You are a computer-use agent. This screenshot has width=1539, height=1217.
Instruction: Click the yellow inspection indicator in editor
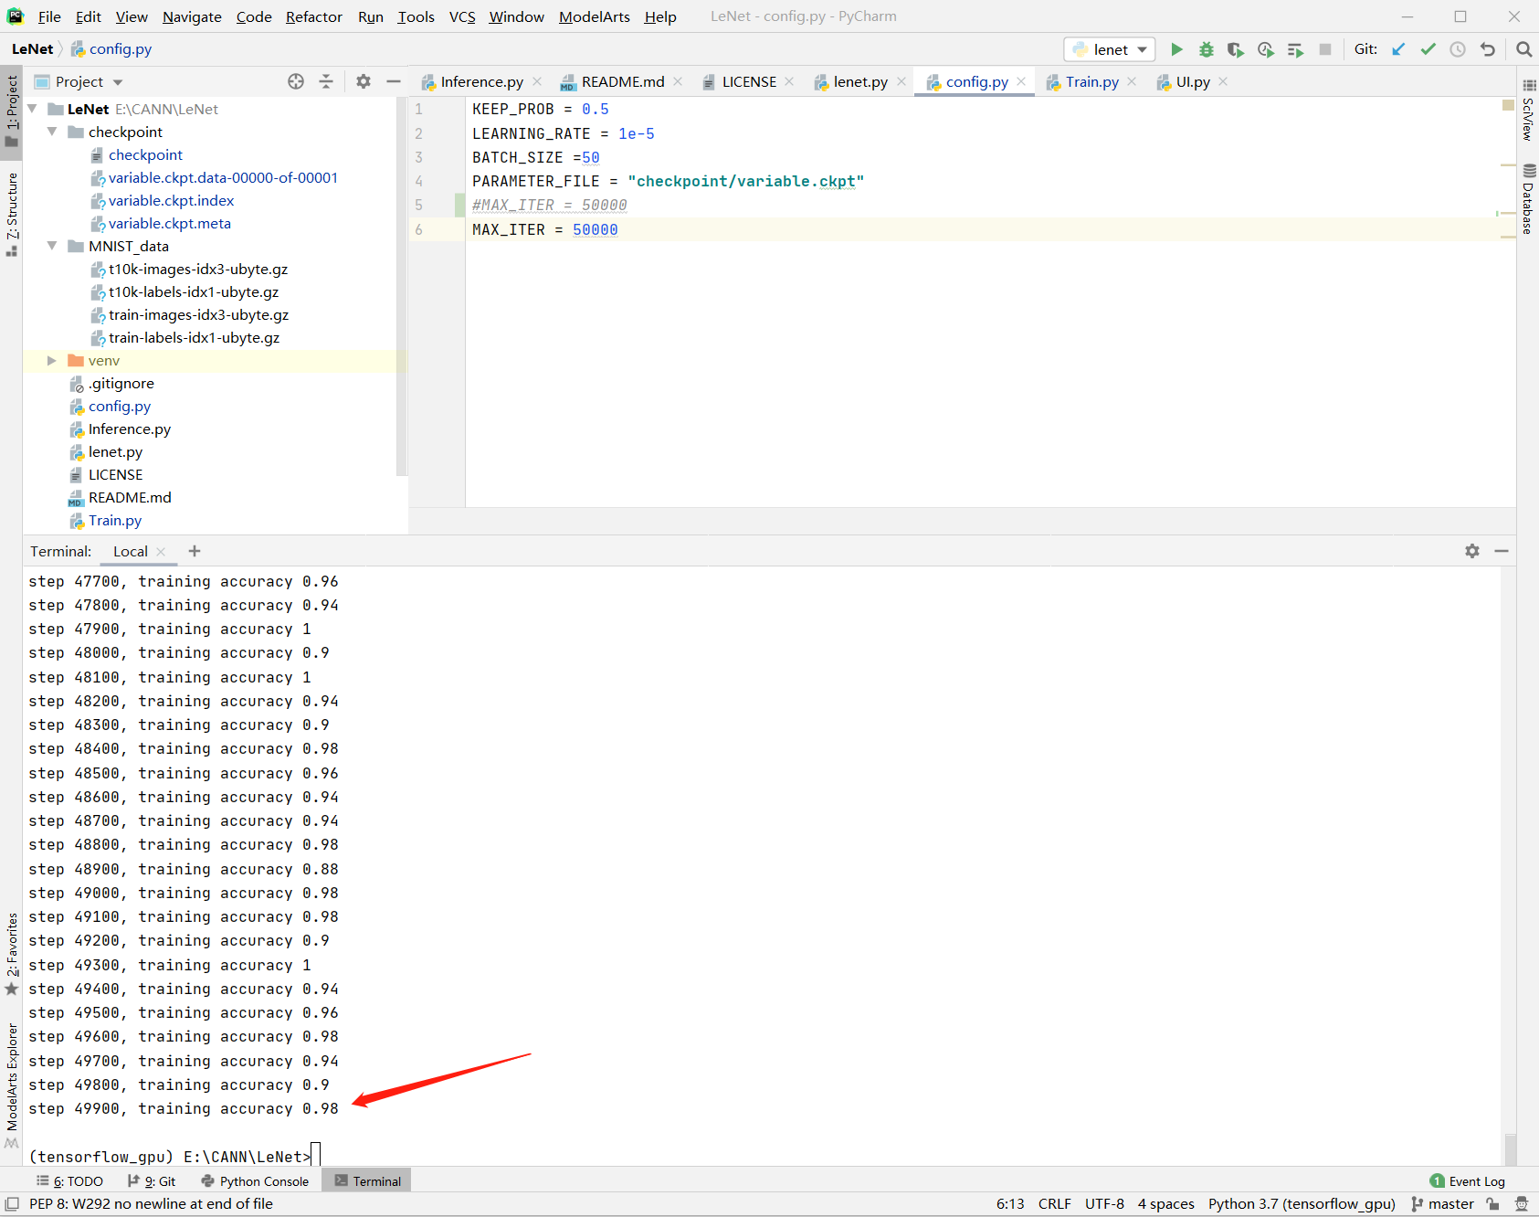(x=1508, y=106)
